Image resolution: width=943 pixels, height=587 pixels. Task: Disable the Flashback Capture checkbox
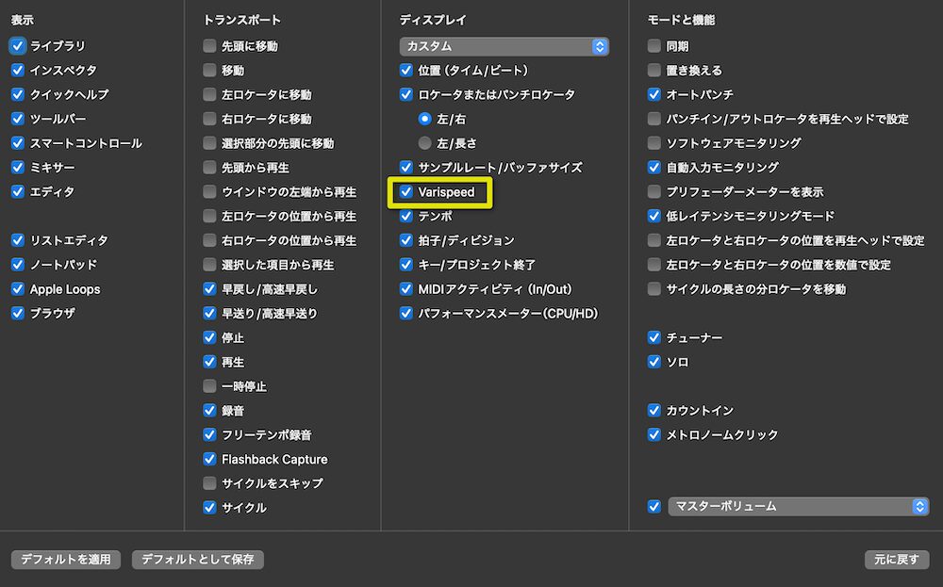coord(209,459)
